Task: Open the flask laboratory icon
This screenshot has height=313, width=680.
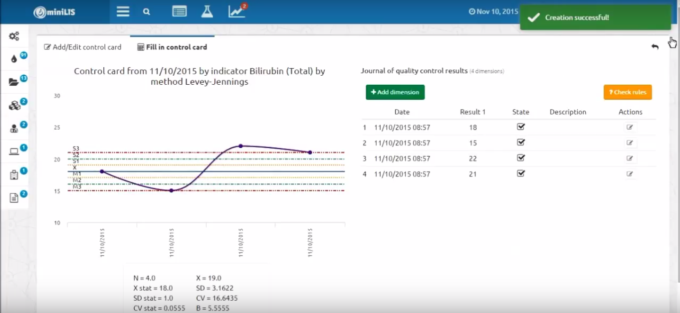Action: 207,11
